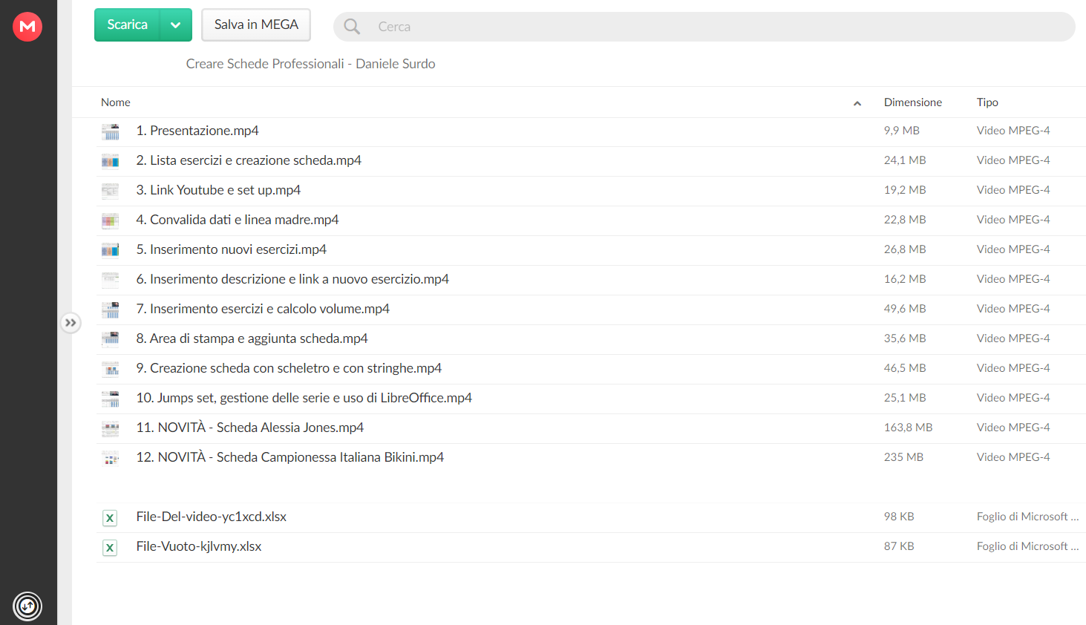Image resolution: width=1086 pixels, height=625 pixels.
Task: Click thumbnail of 12. NOVITÀ Scheda Campionessa video
Action: coord(111,458)
